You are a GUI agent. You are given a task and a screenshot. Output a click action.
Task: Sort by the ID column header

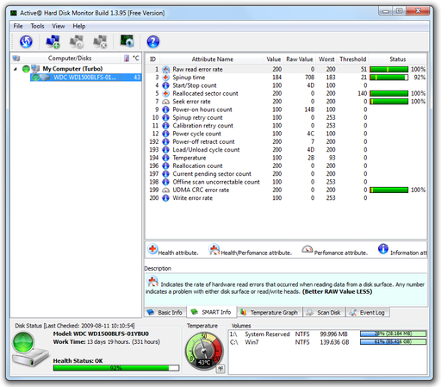point(152,59)
